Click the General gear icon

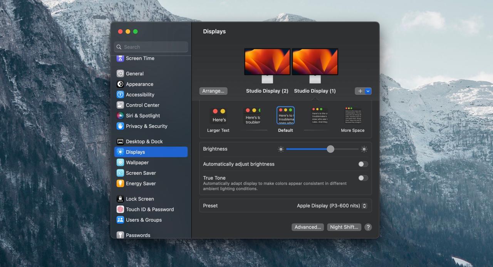120,73
